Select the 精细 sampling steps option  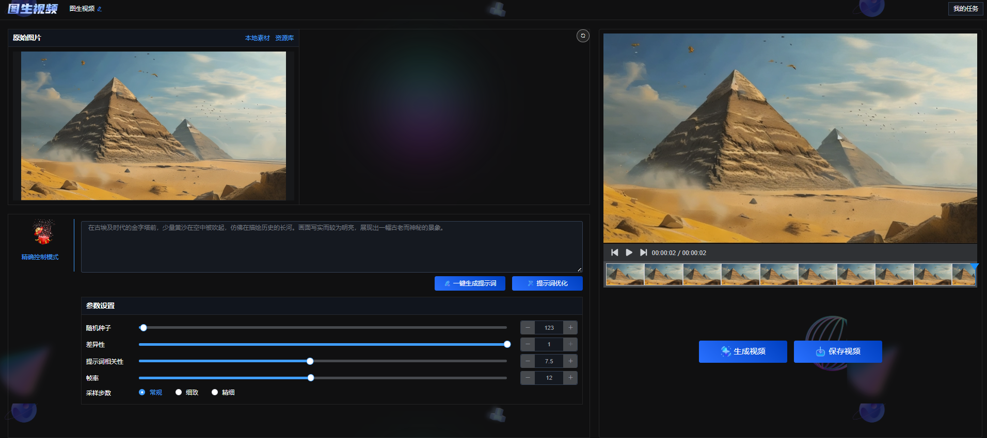point(215,392)
